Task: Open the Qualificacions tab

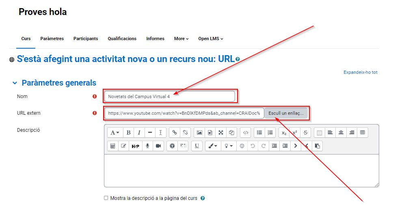Action: click(122, 39)
